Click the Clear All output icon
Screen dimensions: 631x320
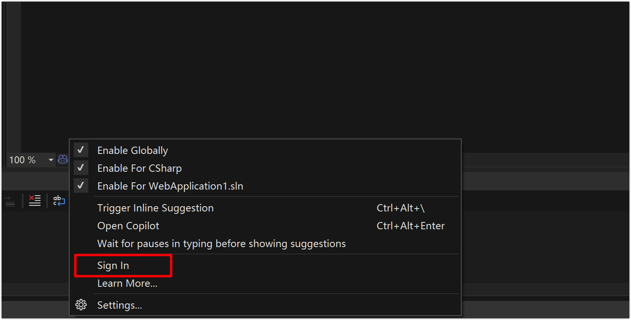coord(35,201)
